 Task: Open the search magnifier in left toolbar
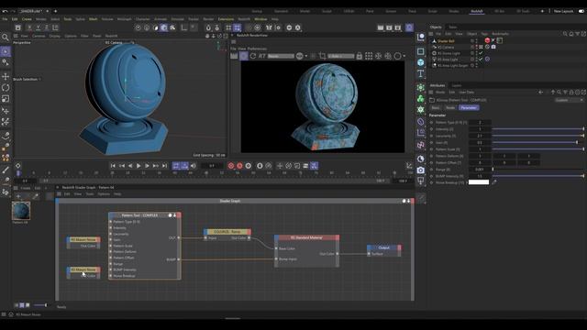[x=6, y=38]
